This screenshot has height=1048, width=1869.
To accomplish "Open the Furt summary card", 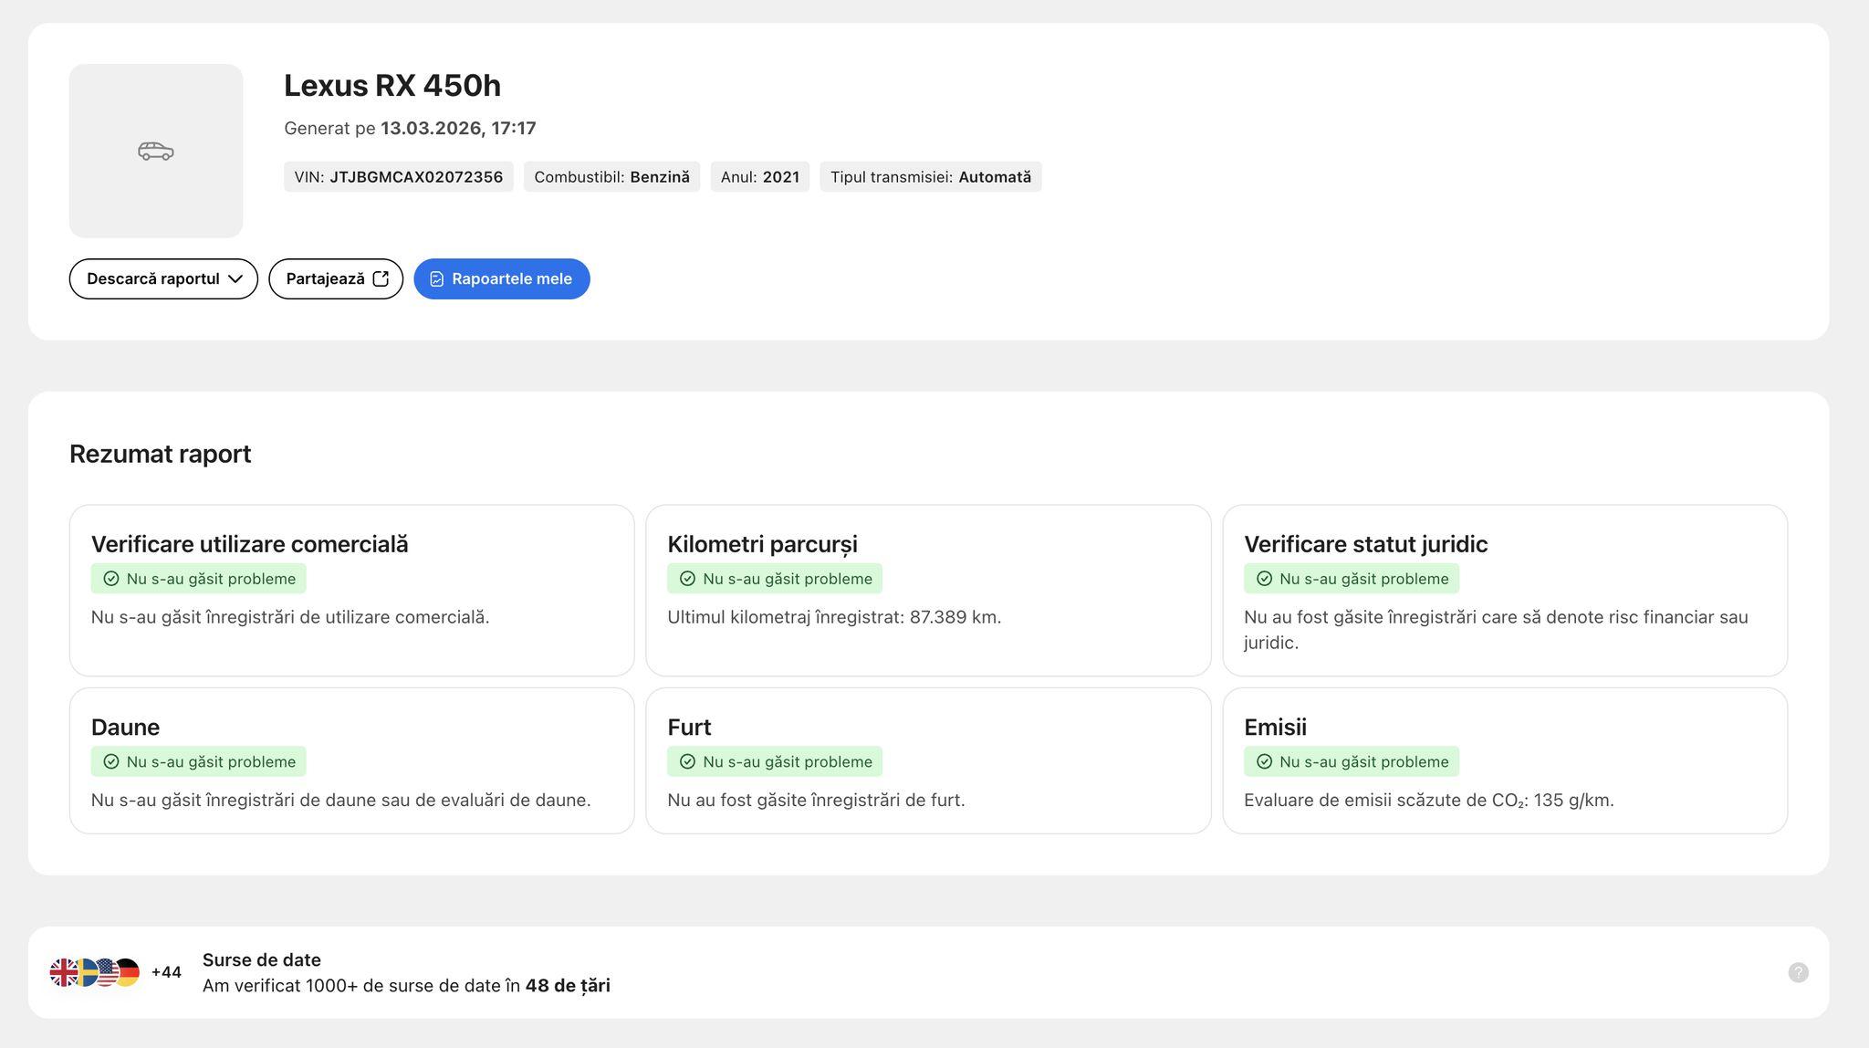I will (x=927, y=760).
